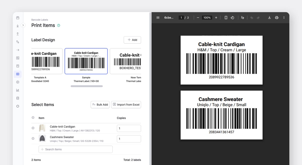Select the move transfer arrows sidebar icon
Image resolution: width=302 pixels, height=165 pixels.
(18, 42)
